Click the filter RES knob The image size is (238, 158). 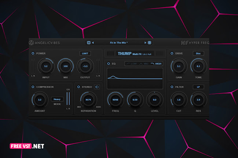(198, 100)
